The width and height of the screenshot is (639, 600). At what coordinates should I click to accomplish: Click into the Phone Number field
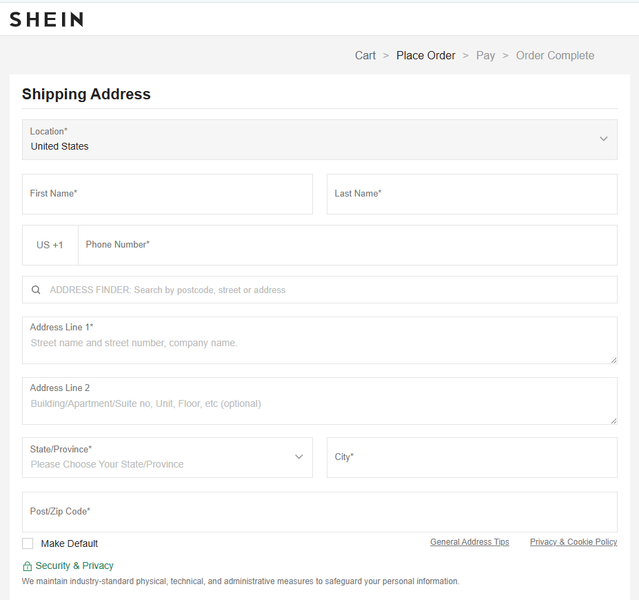347,245
